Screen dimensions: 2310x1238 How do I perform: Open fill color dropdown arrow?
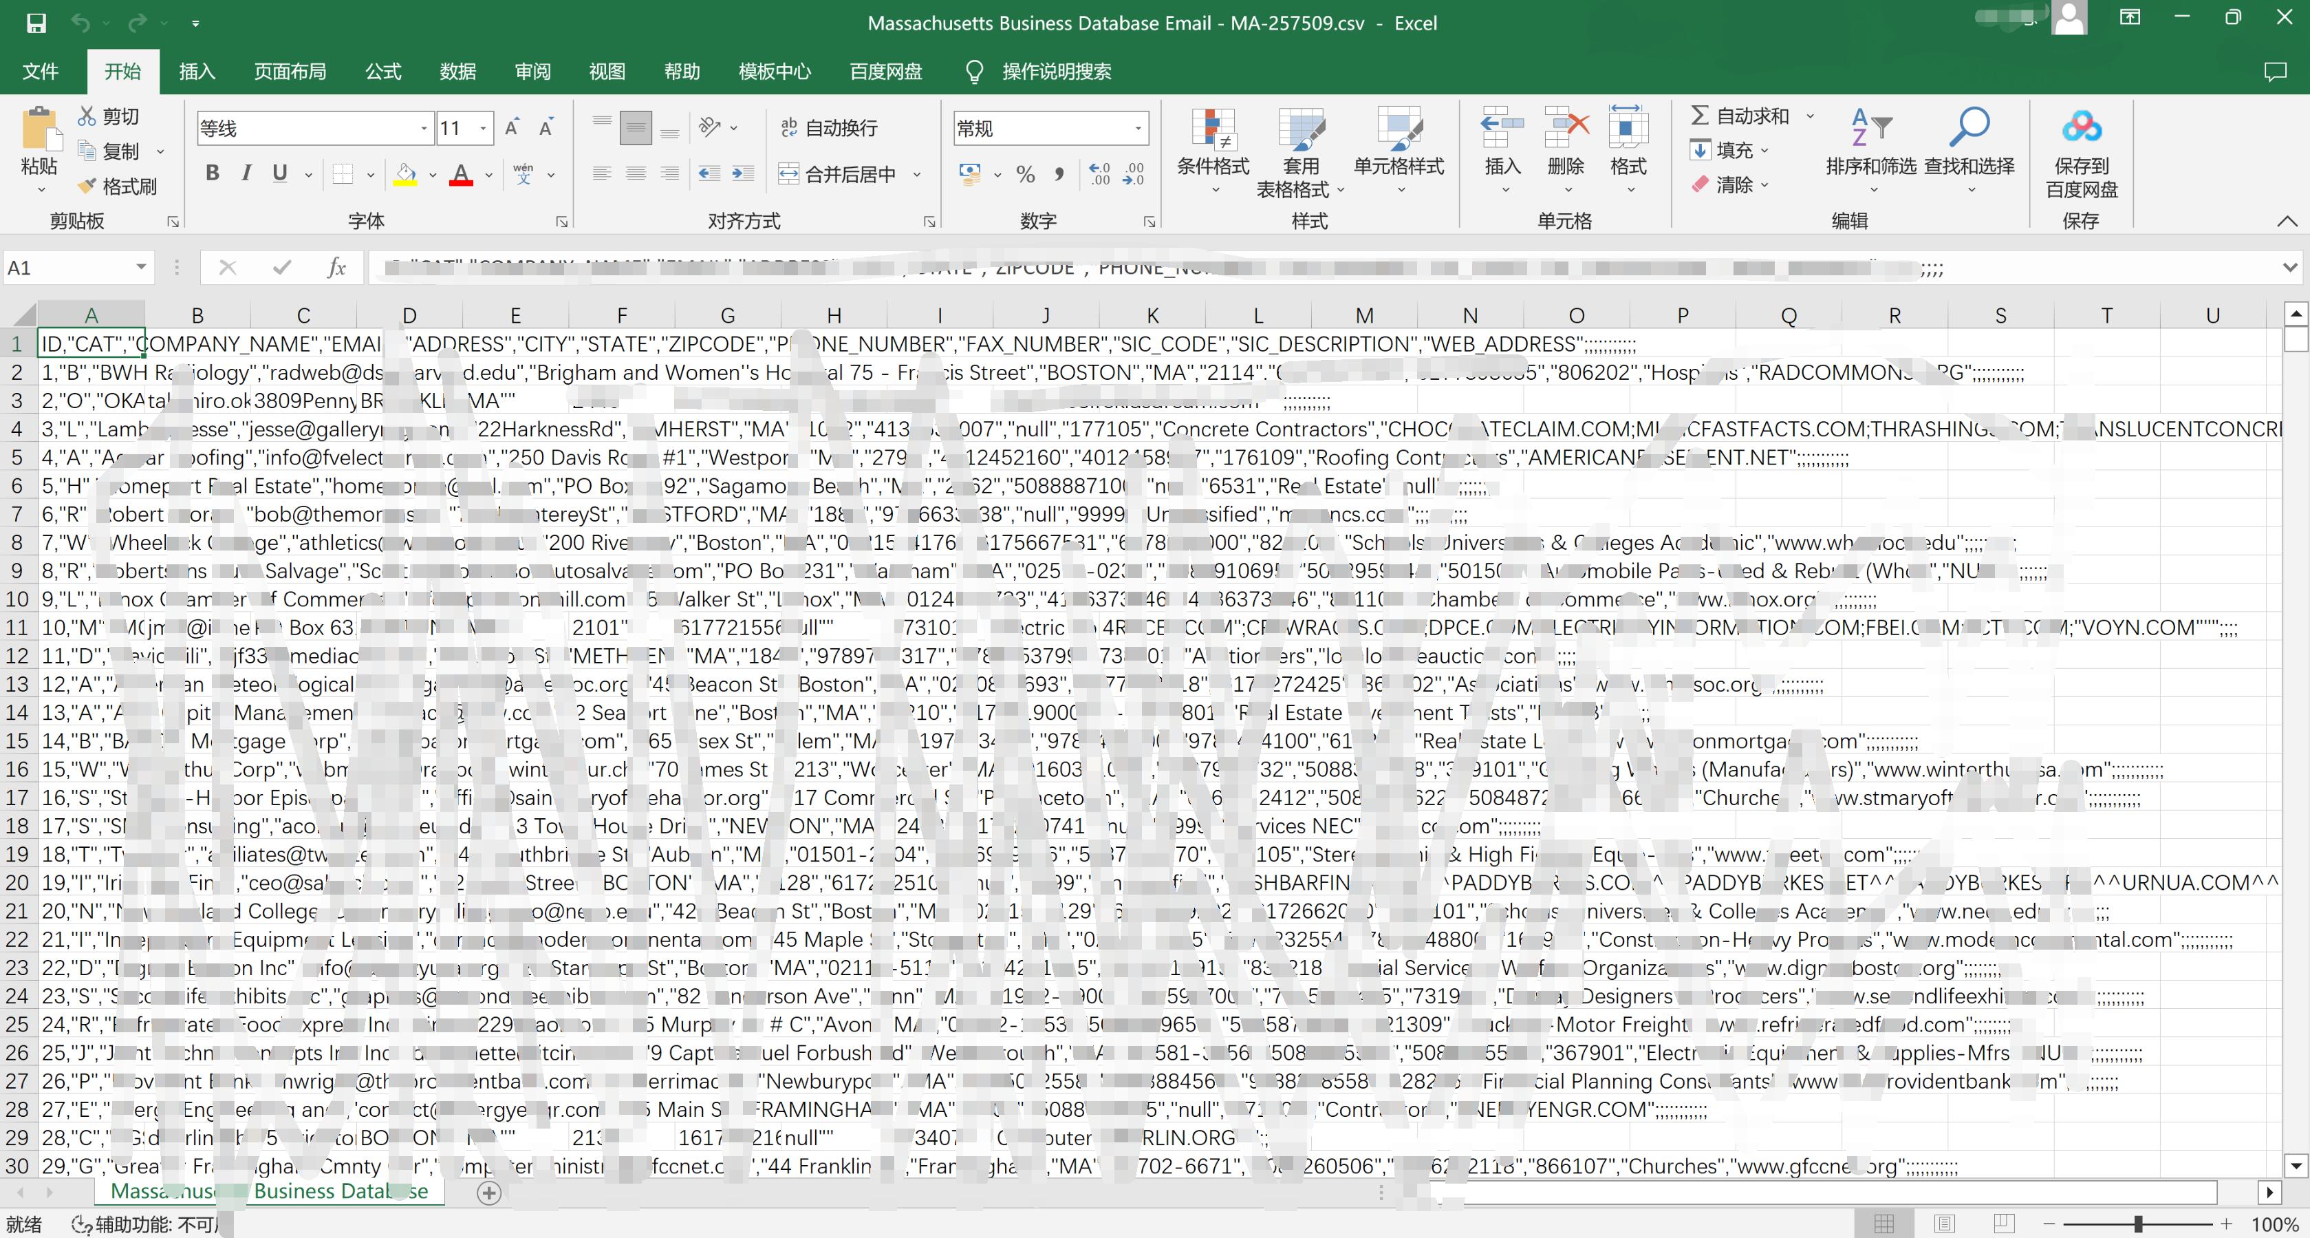point(433,175)
